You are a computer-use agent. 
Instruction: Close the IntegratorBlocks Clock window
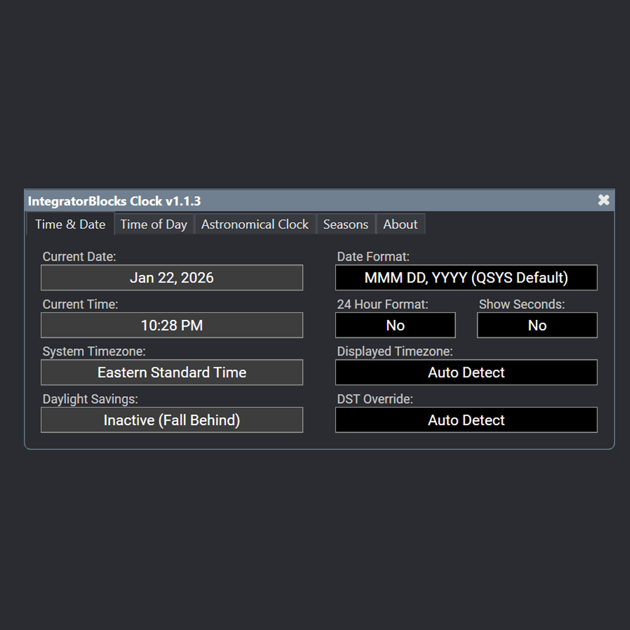coord(604,200)
